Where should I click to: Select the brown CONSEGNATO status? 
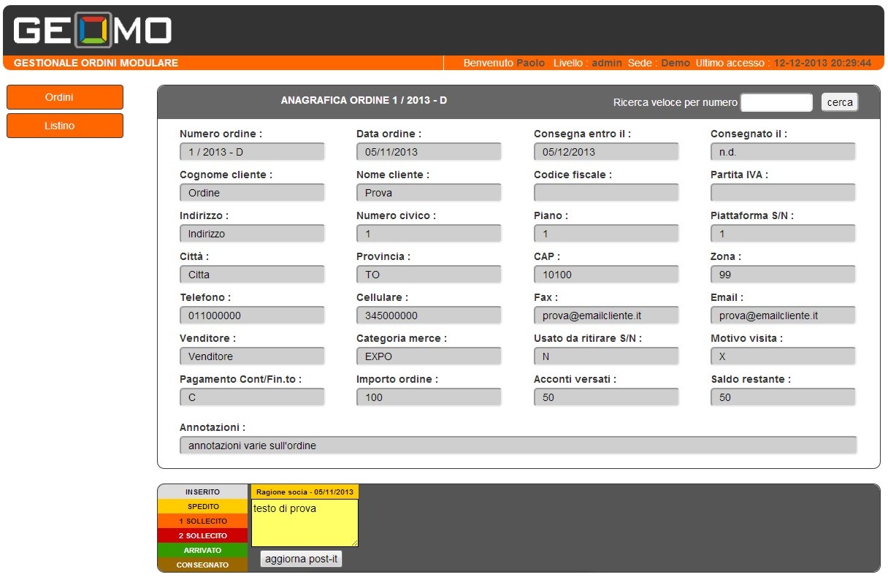pos(202,565)
